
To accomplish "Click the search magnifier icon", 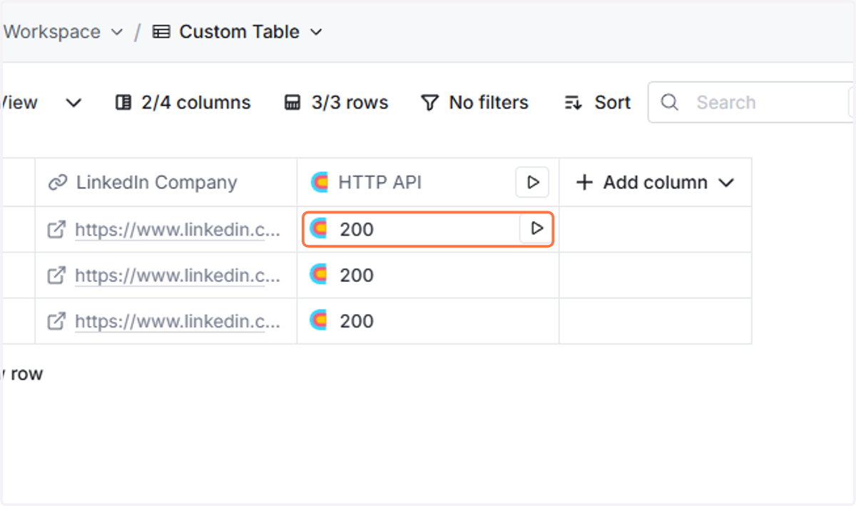I will coord(669,103).
